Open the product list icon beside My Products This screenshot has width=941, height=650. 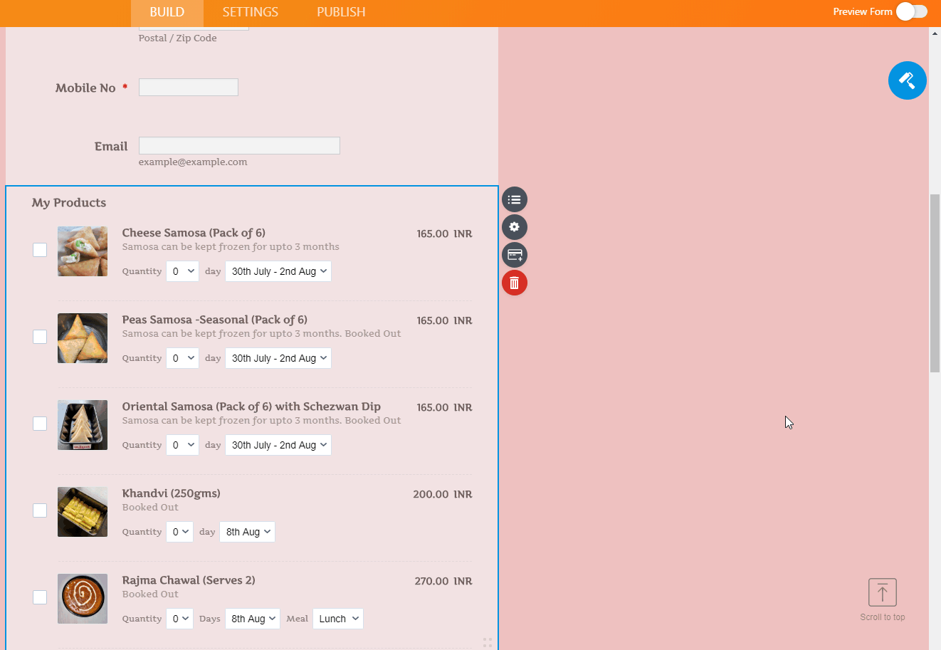(x=514, y=200)
